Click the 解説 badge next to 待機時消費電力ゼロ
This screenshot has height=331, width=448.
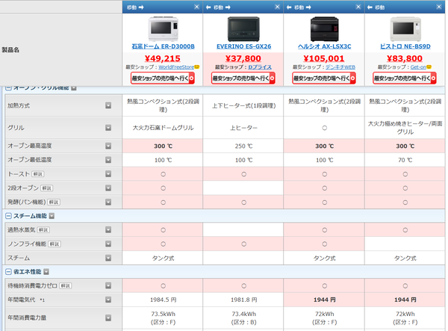[x=66, y=285]
